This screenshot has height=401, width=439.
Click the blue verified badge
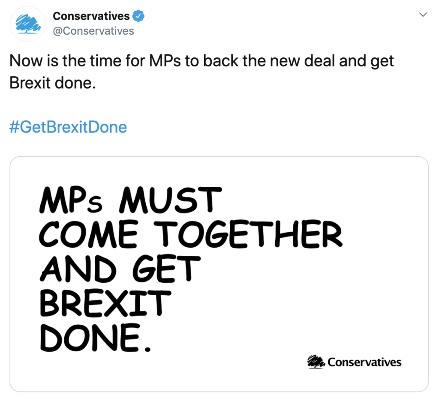pos(138,17)
